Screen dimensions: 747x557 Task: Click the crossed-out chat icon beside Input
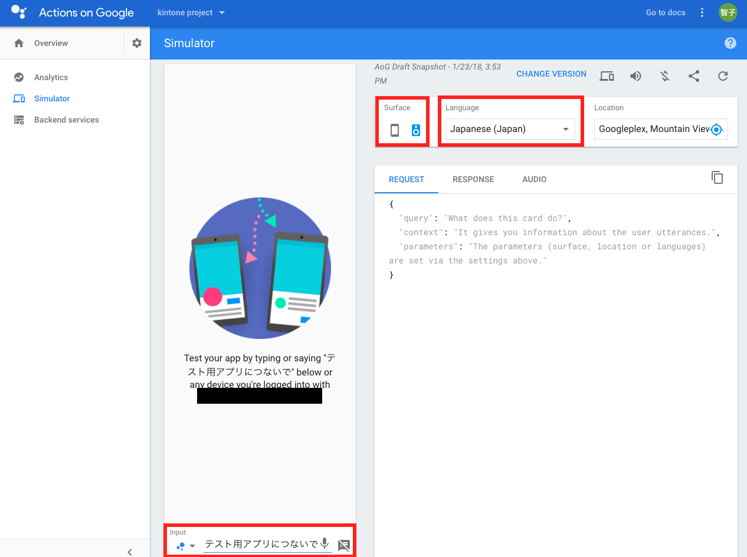coord(344,545)
